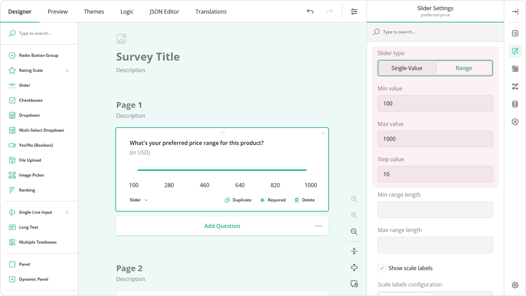526x296 pixels.
Task: Collapse all survey pages with the shrink icon
Action: (354, 251)
